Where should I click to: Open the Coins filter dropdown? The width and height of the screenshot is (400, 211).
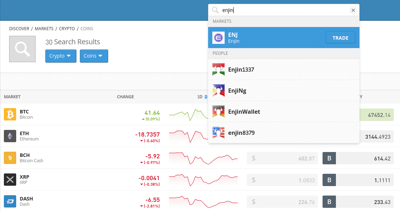point(94,56)
